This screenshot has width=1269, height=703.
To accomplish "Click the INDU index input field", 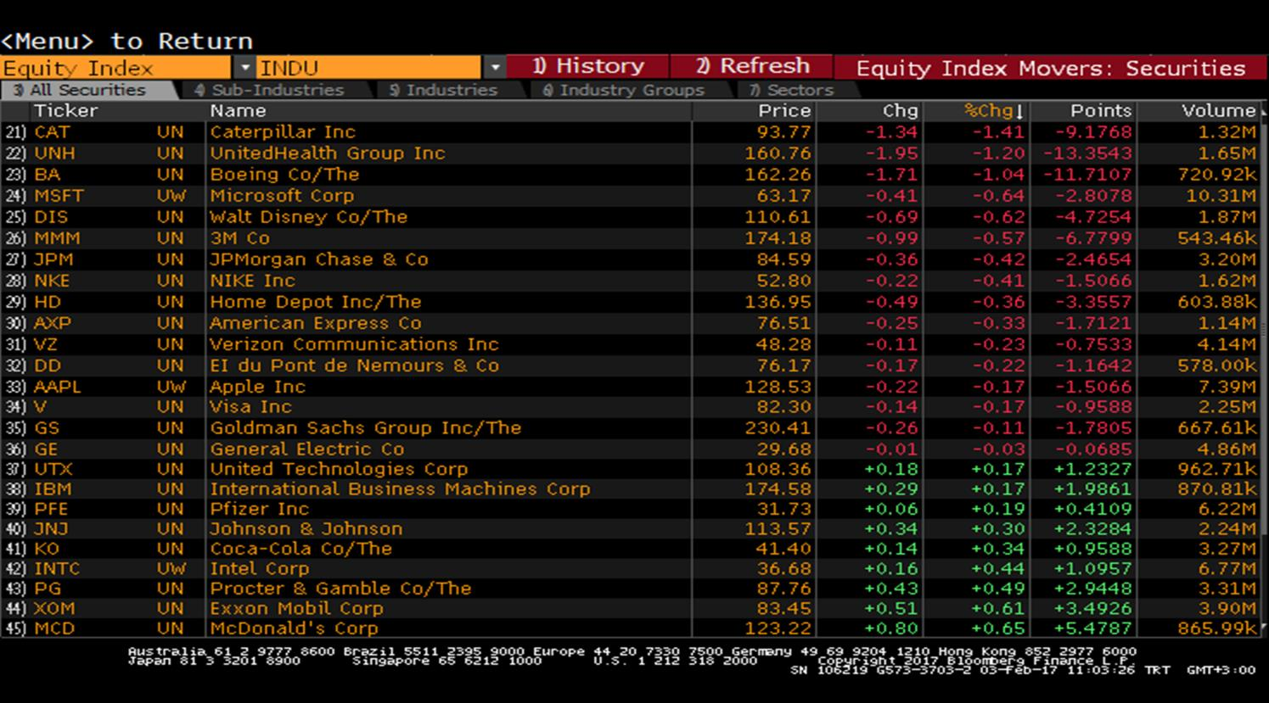I will (x=369, y=68).
